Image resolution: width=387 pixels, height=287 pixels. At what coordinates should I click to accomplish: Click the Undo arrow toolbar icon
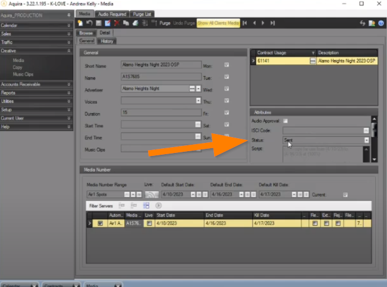click(x=89, y=23)
